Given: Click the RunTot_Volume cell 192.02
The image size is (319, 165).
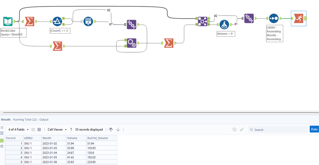Looking at the screenshot, I should (x=102, y=157).
